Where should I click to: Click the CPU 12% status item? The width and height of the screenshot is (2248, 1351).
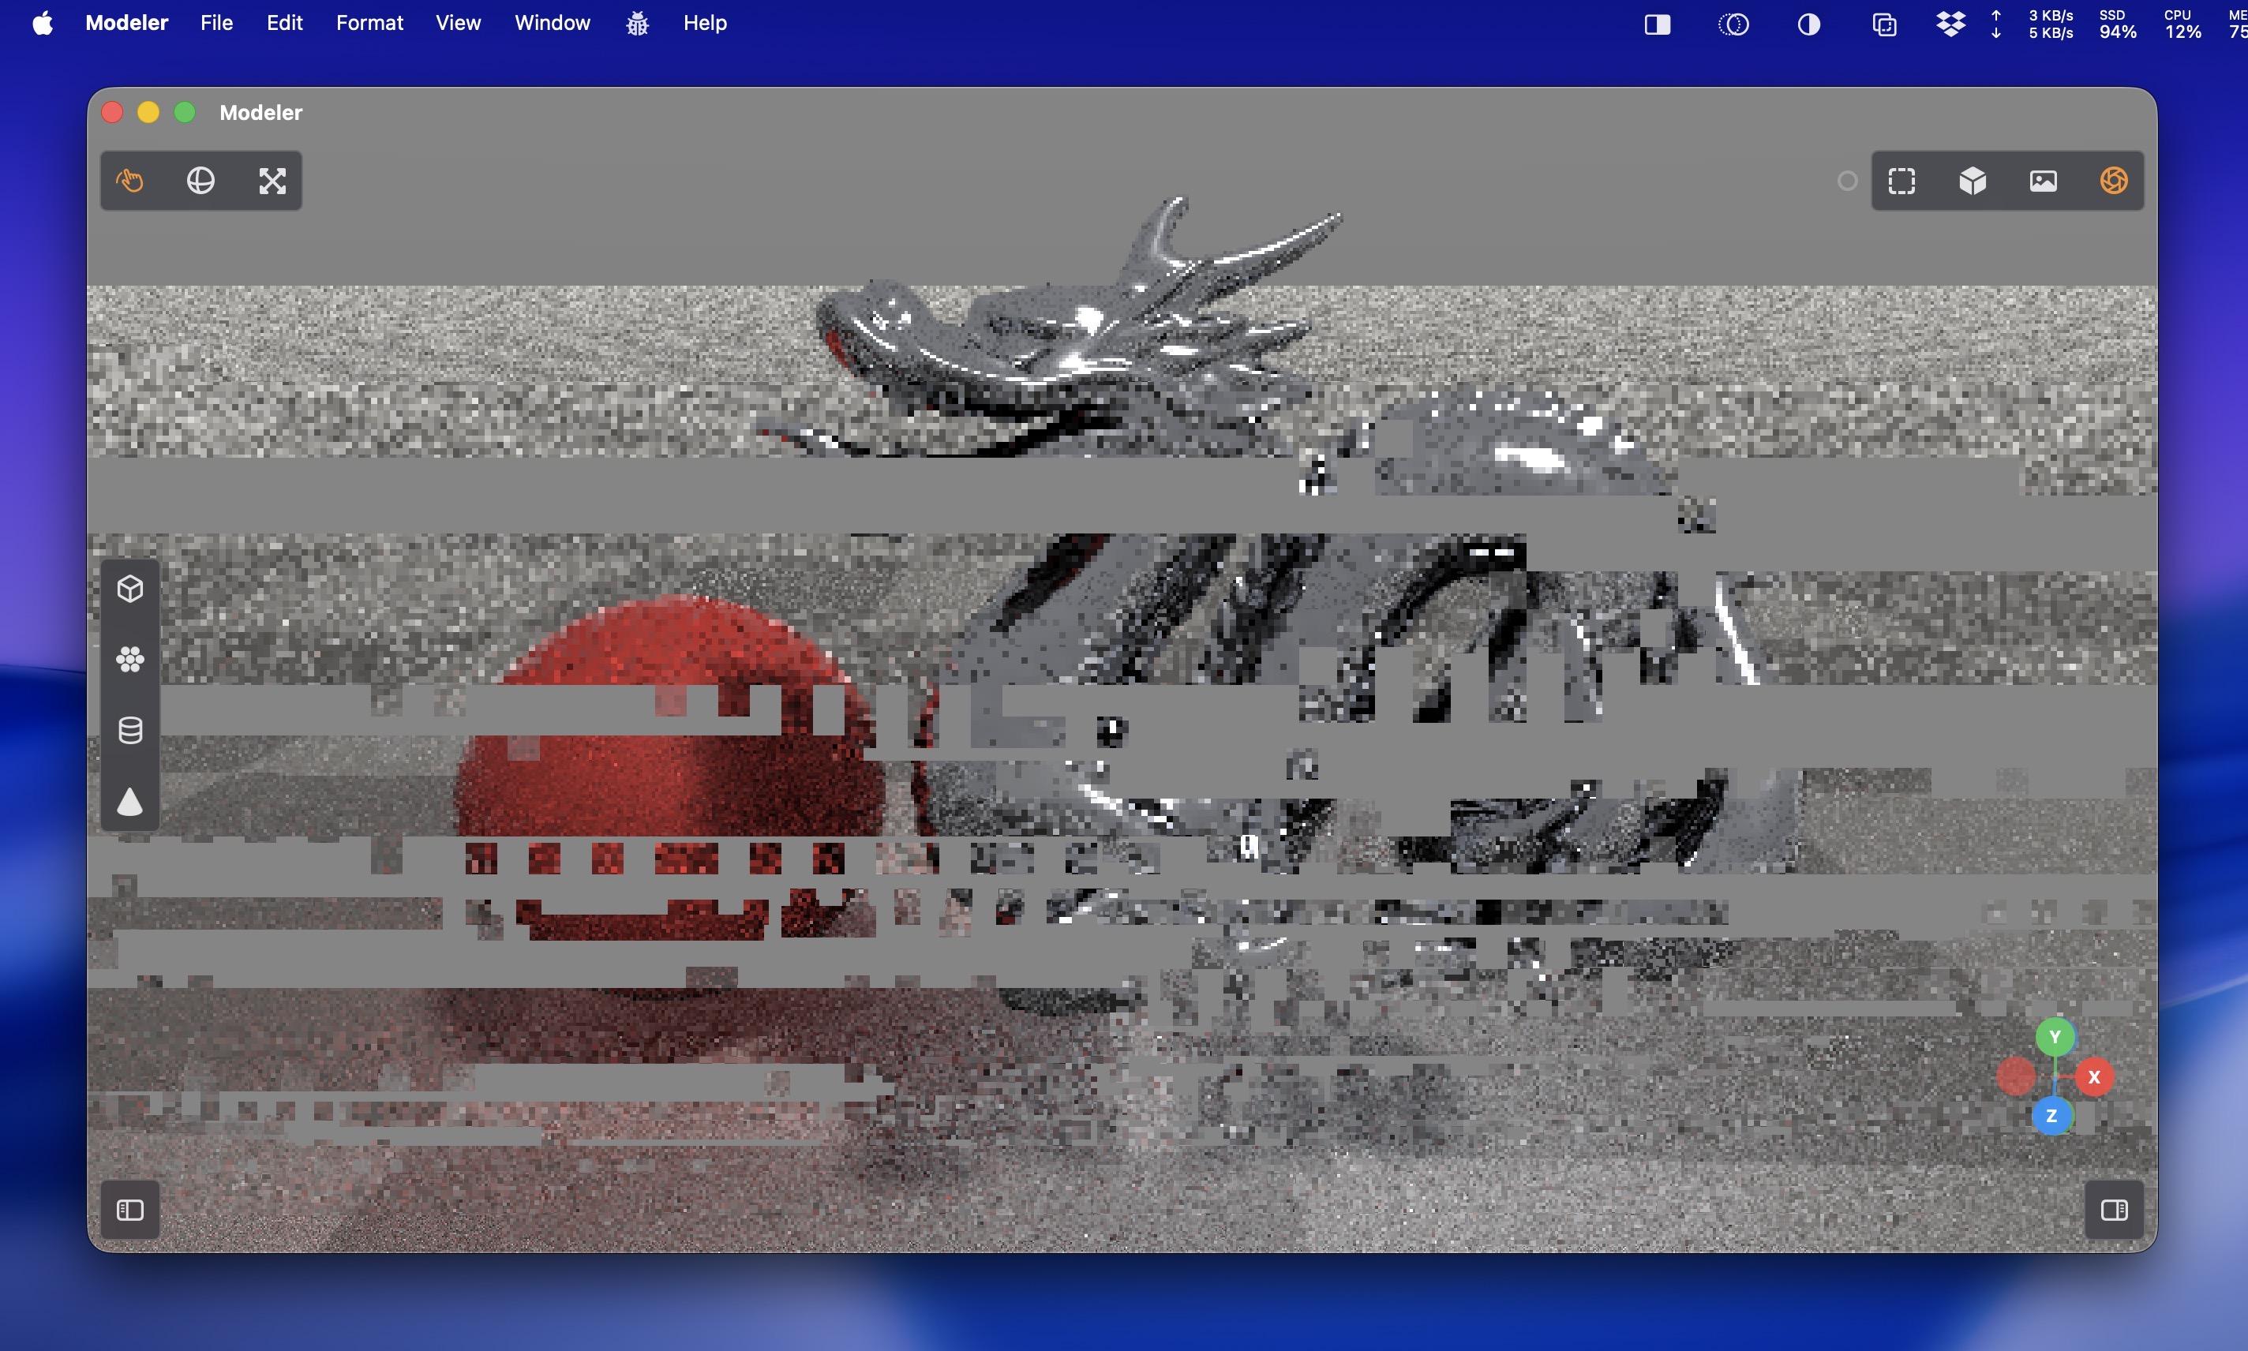[2183, 24]
